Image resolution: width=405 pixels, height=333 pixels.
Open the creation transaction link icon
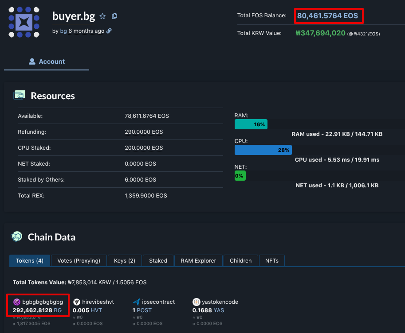click(109, 31)
